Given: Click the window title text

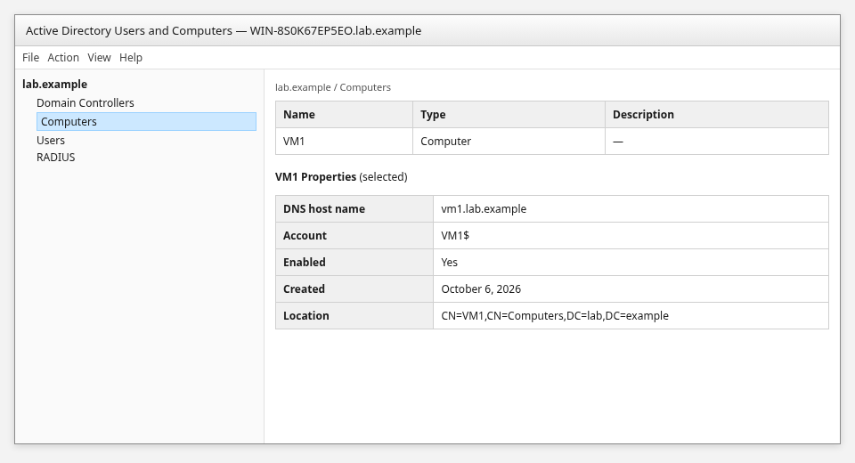Looking at the screenshot, I should point(224,30).
